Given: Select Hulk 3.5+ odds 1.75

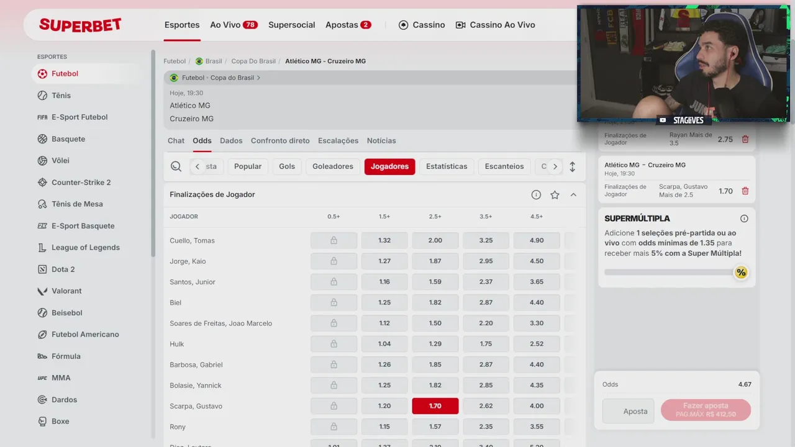Looking at the screenshot, I should point(486,344).
